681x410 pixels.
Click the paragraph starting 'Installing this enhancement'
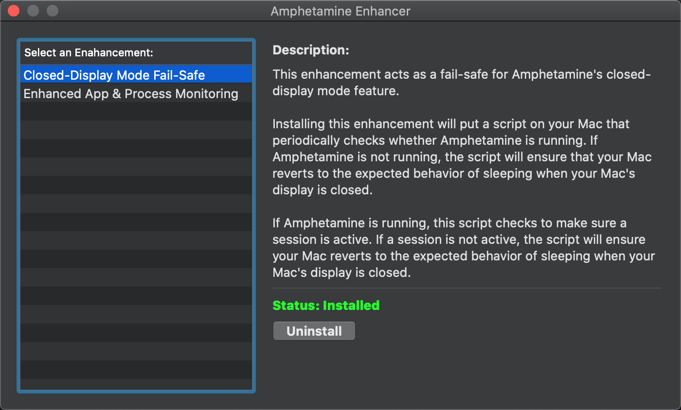coord(461,157)
